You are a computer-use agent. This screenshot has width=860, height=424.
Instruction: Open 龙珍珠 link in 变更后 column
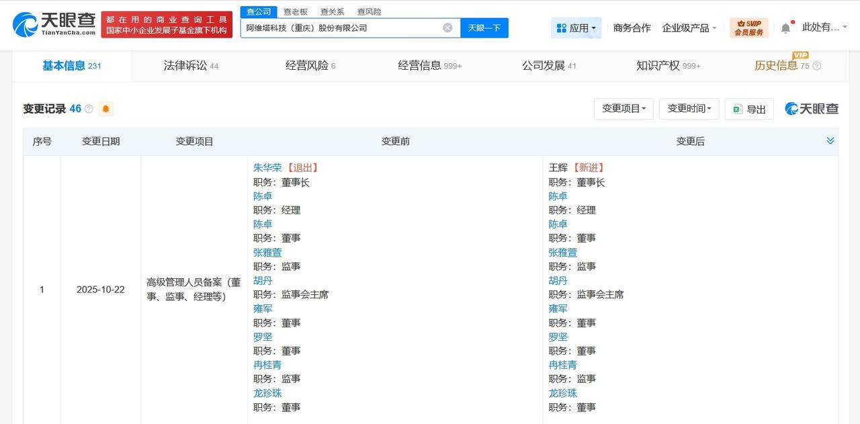(x=563, y=393)
